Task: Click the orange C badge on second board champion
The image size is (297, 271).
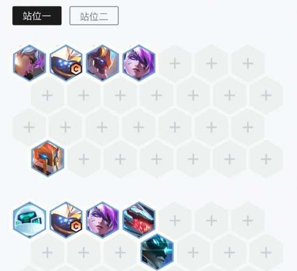Action: (76, 227)
